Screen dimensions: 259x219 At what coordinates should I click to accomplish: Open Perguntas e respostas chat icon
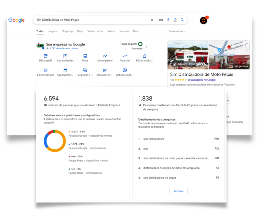pyautogui.click(x=85, y=70)
